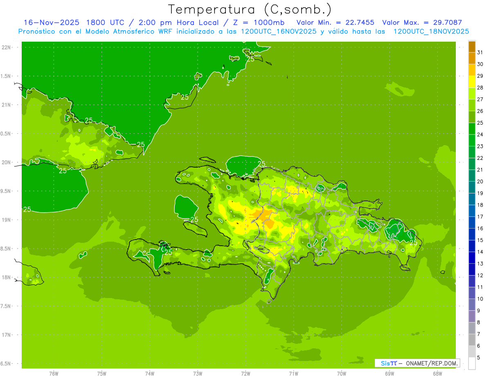491x379 pixels.
Task: Click the "73W" longitude axis label
Action: [198, 374]
